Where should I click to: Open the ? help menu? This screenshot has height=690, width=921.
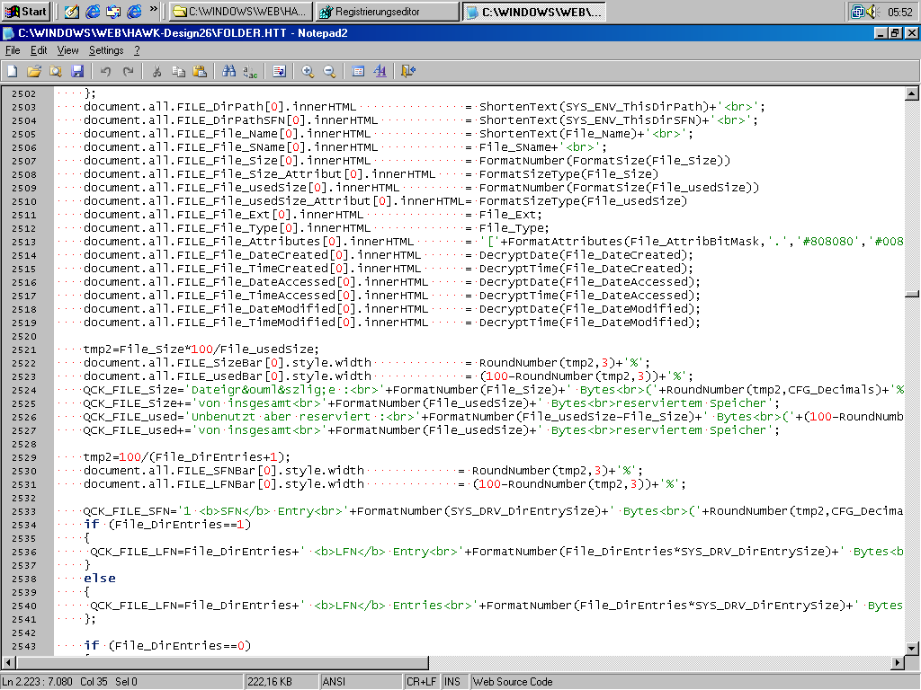pos(137,50)
